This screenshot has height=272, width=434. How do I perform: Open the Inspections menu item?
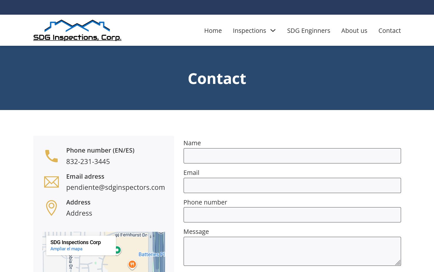pos(249,31)
